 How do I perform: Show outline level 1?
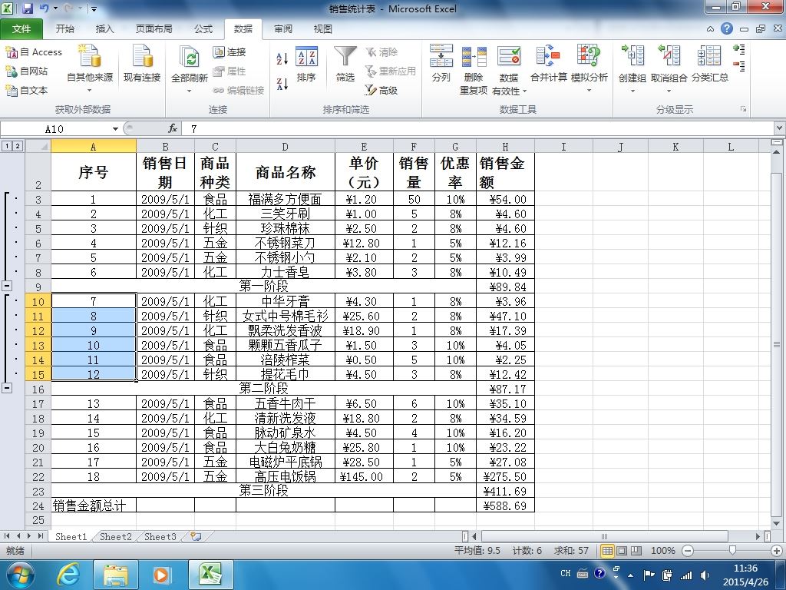click(x=7, y=146)
